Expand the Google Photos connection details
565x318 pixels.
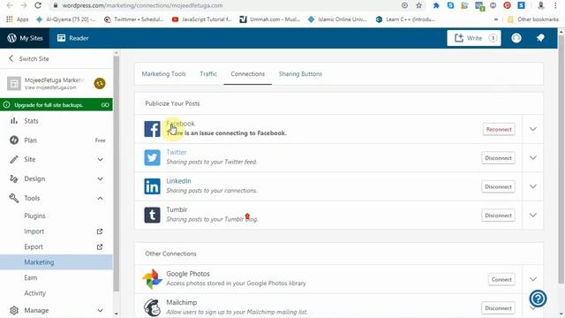[x=533, y=279]
